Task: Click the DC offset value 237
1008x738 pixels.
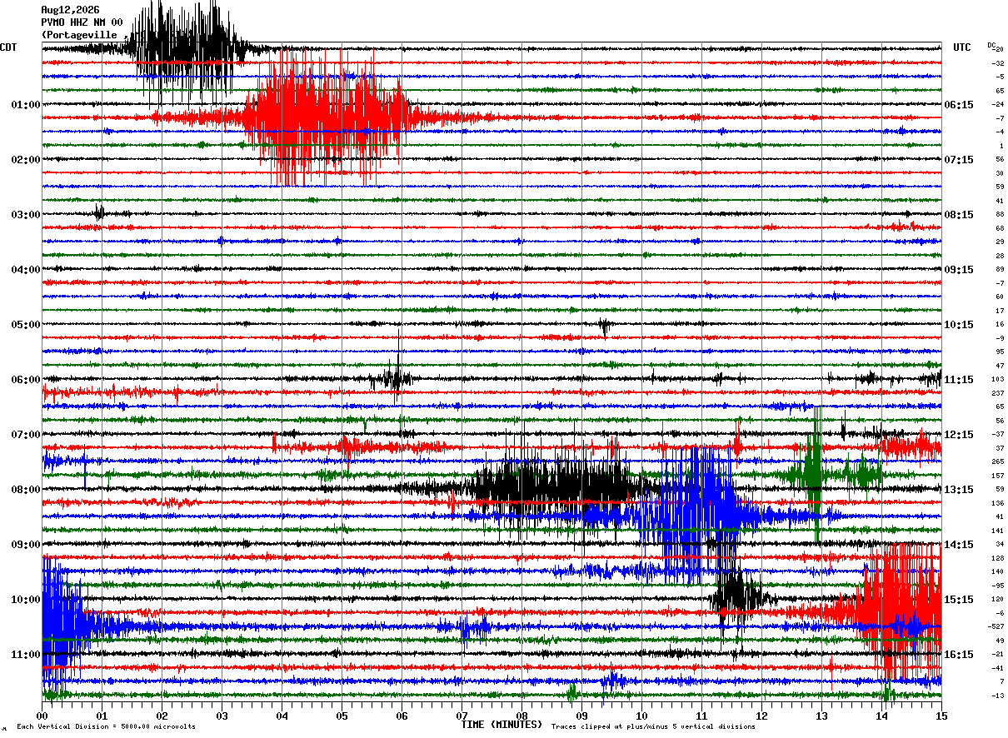Action: [x=998, y=393]
